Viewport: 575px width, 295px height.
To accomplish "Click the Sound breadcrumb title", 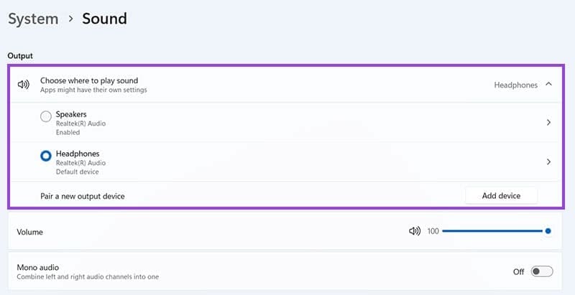I will click(104, 19).
